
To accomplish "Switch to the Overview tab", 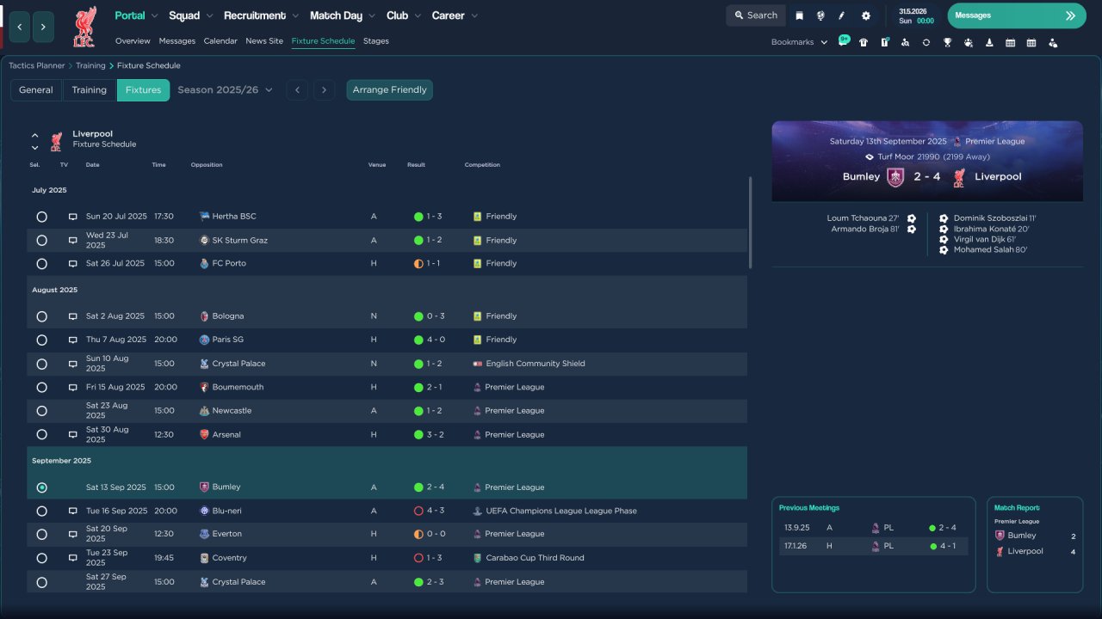I will [x=133, y=41].
